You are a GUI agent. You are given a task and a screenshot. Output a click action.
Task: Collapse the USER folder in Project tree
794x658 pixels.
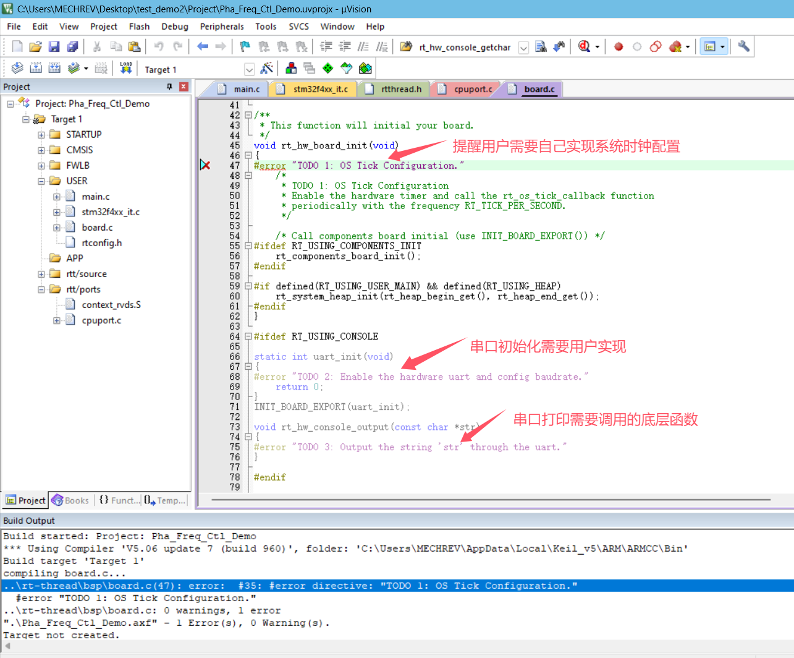[x=41, y=181]
